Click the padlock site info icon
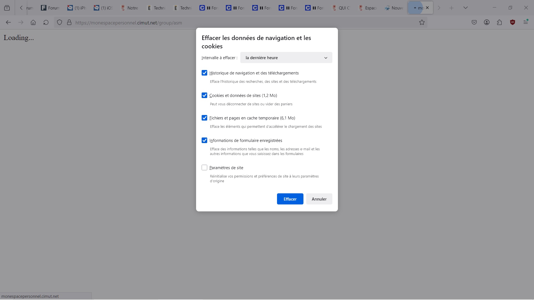This screenshot has height=300, width=534. tap(69, 22)
